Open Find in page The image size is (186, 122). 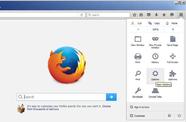tap(138, 76)
